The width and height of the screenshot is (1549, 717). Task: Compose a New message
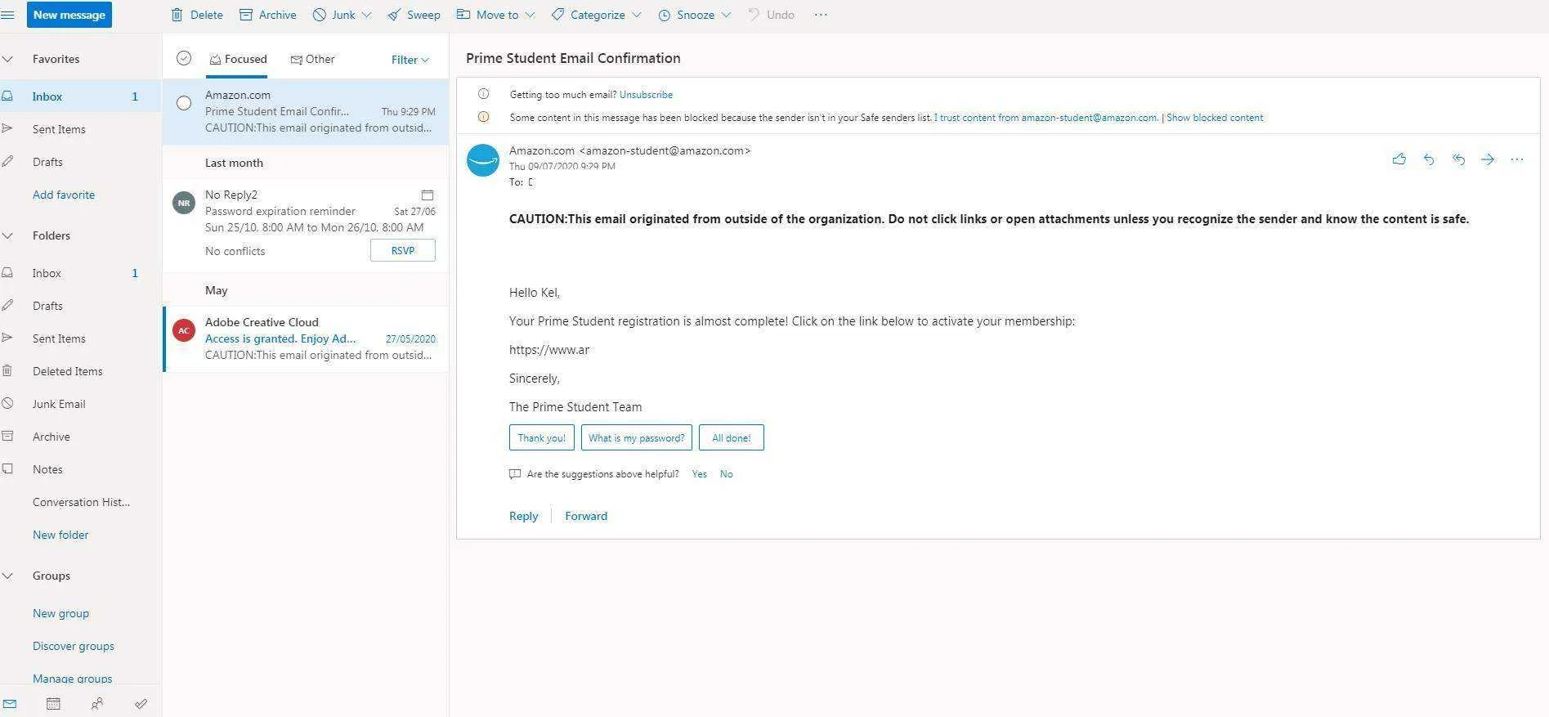pos(69,15)
